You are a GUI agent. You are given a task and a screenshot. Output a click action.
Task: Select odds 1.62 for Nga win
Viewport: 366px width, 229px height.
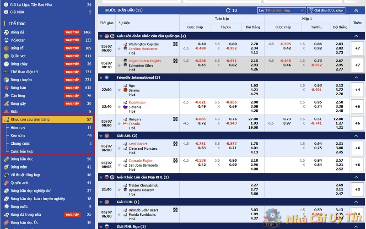point(254,85)
